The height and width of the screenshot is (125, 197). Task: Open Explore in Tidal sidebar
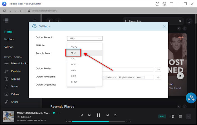point(9,39)
